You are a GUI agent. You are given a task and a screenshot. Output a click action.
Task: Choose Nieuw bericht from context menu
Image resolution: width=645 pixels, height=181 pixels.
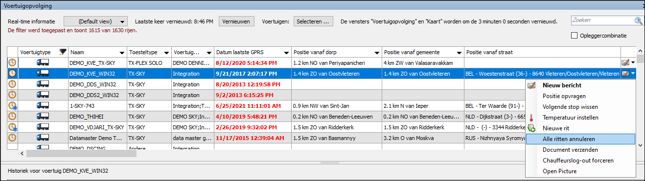pyautogui.click(x=580, y=85)
